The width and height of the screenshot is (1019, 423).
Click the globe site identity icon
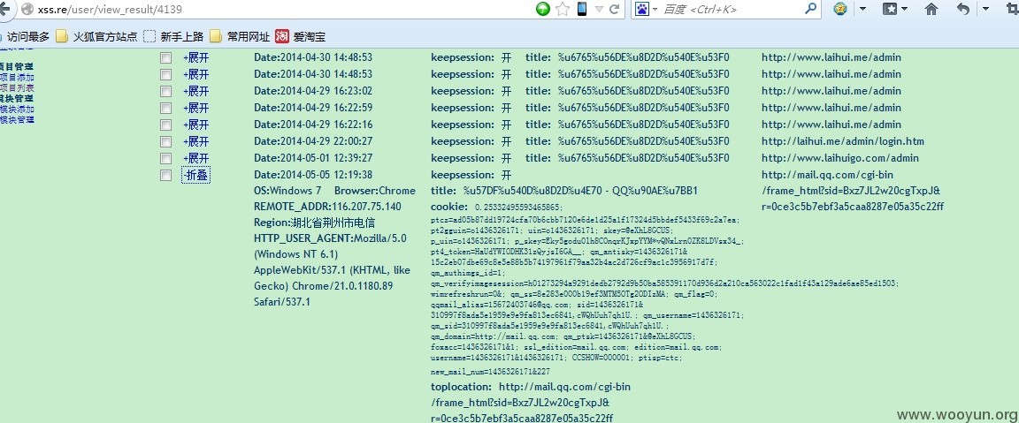point(27,9)
